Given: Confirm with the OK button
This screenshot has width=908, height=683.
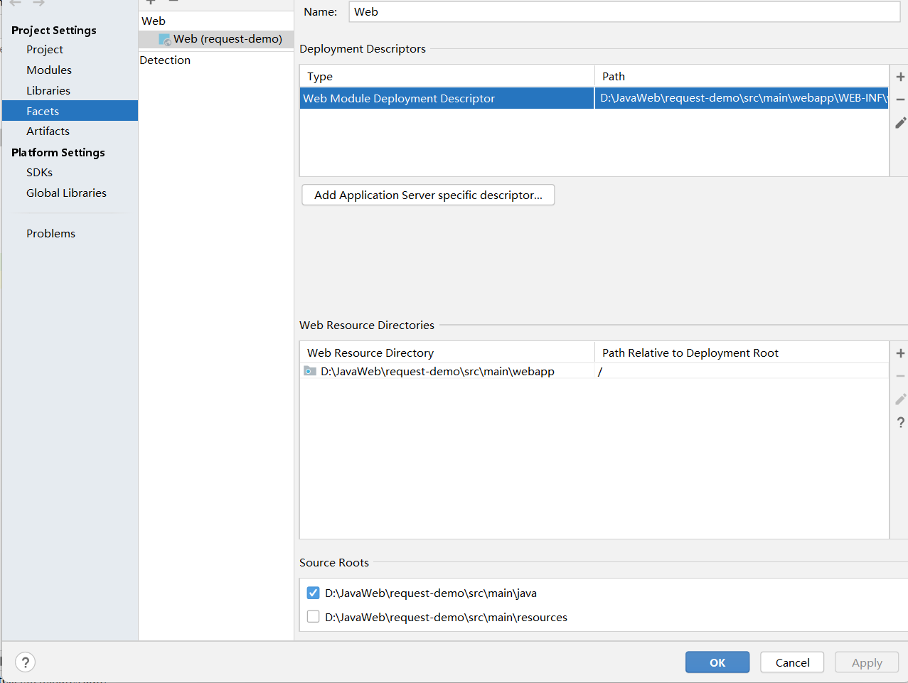Looking at the screenshot, I should tap(717, 662).
